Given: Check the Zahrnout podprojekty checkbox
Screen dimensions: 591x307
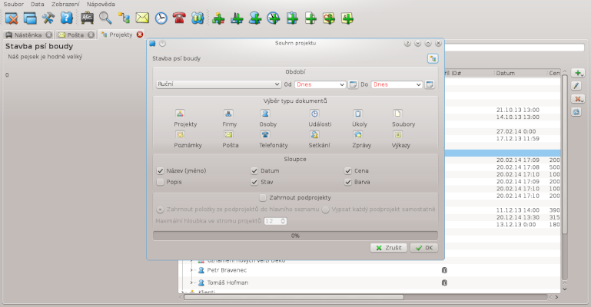Looking at the screenshot, I should 264,197.
